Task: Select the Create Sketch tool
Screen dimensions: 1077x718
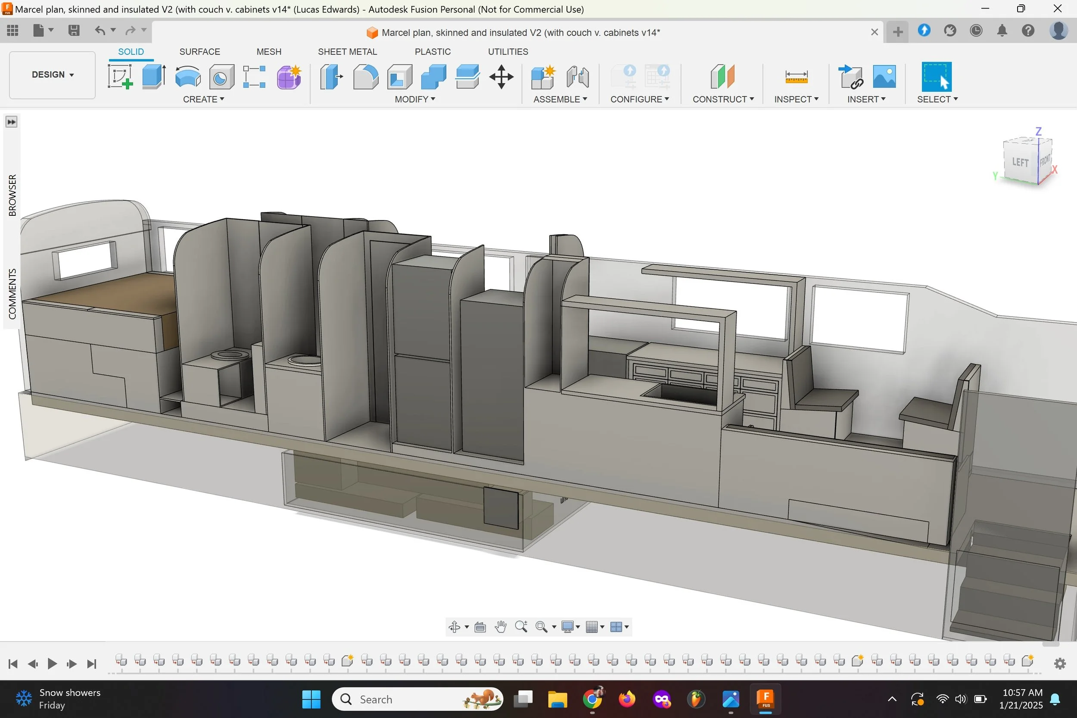Action: (121, 77)
